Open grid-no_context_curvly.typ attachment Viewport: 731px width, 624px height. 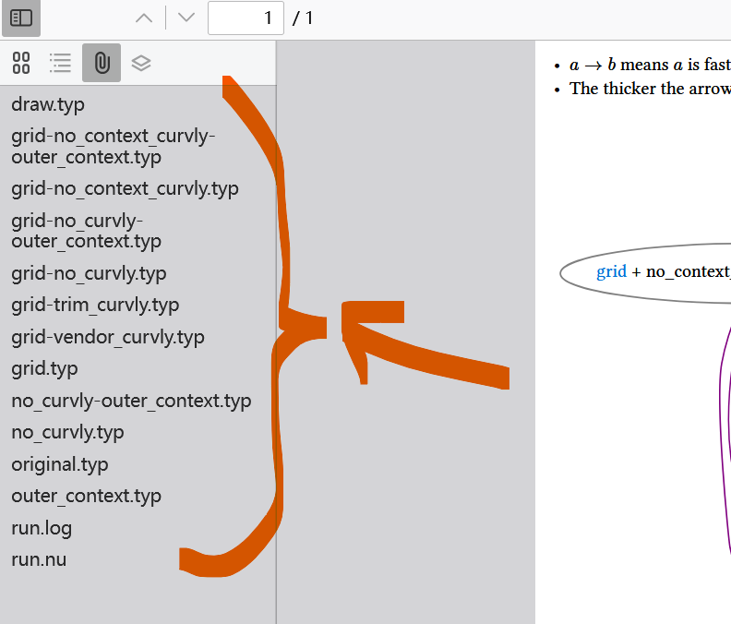[125, 188]
